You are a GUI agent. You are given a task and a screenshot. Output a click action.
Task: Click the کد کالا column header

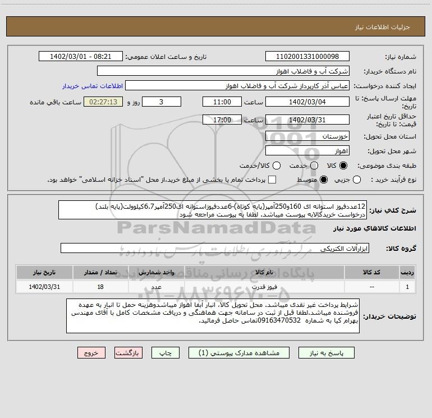click(x=371, y=272)
